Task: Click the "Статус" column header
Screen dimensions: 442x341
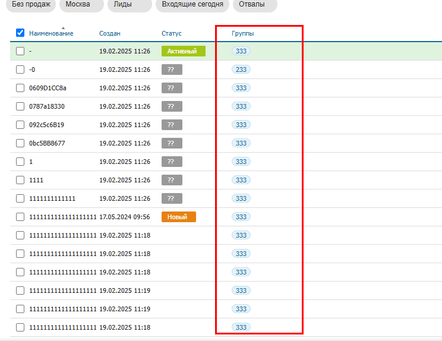Action: point(171,33)
